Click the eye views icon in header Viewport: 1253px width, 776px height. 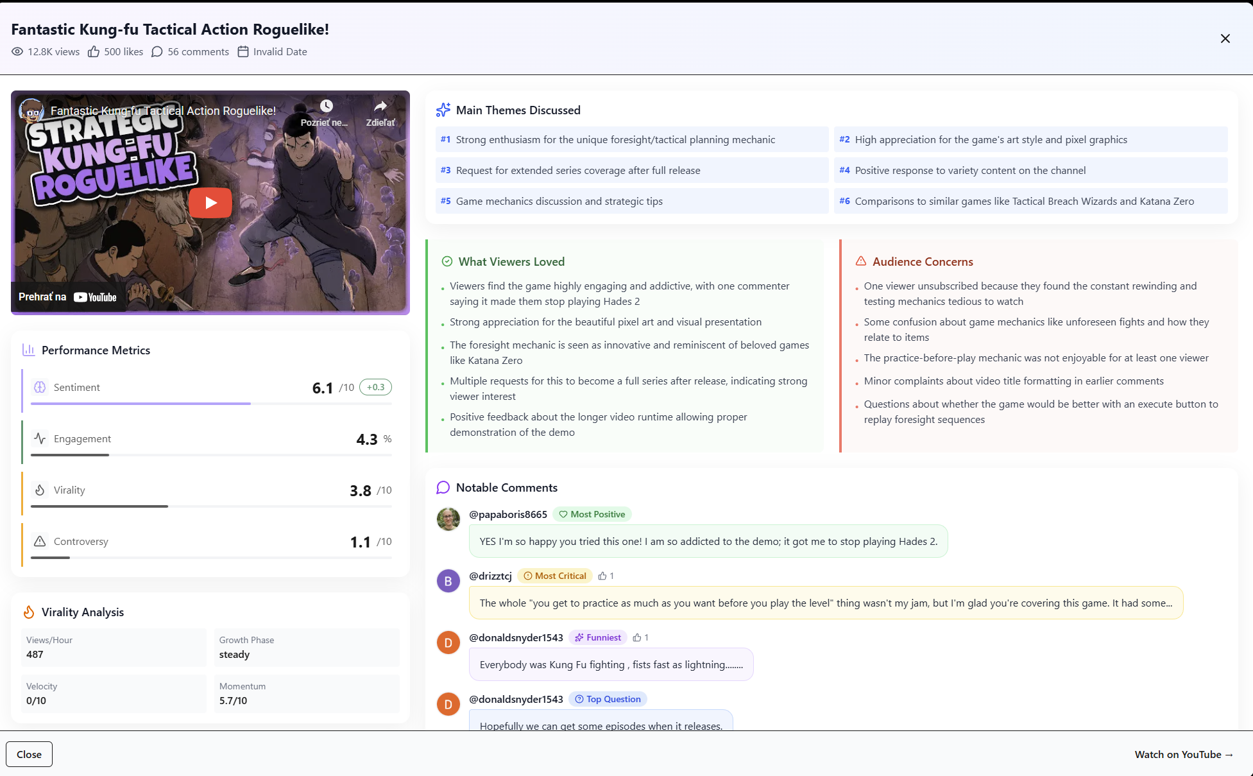point(17,52)
